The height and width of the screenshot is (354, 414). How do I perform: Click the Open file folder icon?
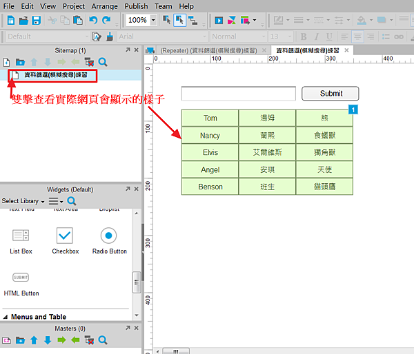click(x=23, y=20)
